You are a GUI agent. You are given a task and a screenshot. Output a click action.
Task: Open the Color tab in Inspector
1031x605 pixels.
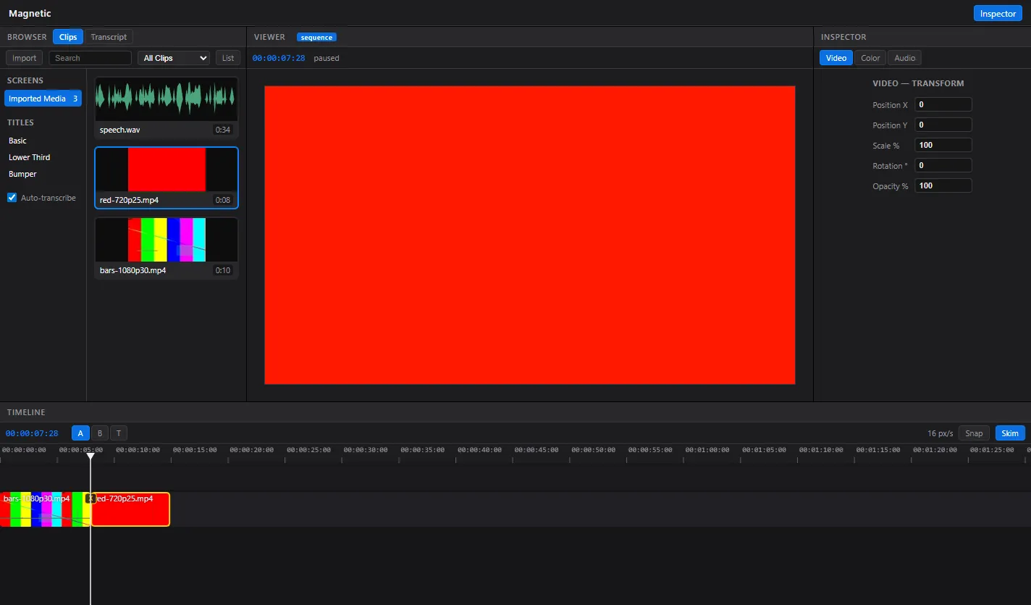tap(870, 58)
